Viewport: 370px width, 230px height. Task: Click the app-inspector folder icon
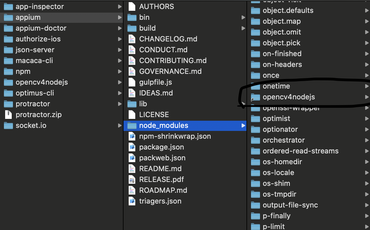click(x=8, y=7)
